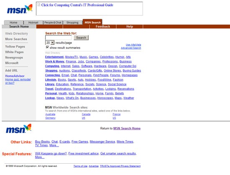Open Weather directory link

(128, 98)
